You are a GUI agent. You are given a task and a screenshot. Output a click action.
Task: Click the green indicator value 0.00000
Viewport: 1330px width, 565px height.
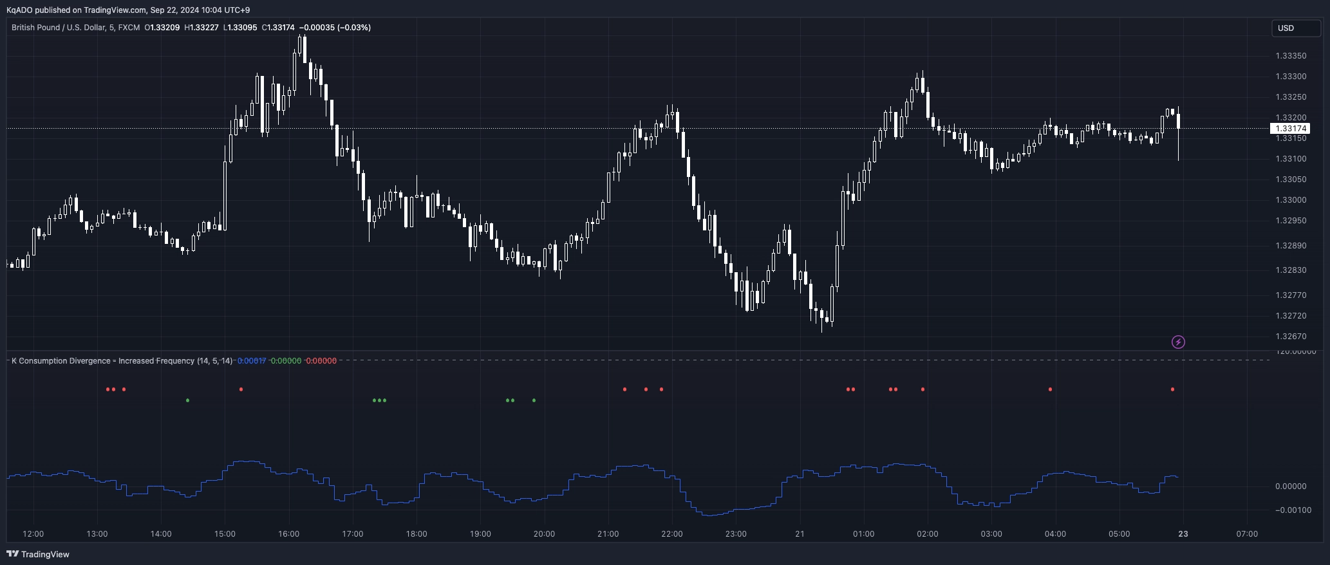286,361
